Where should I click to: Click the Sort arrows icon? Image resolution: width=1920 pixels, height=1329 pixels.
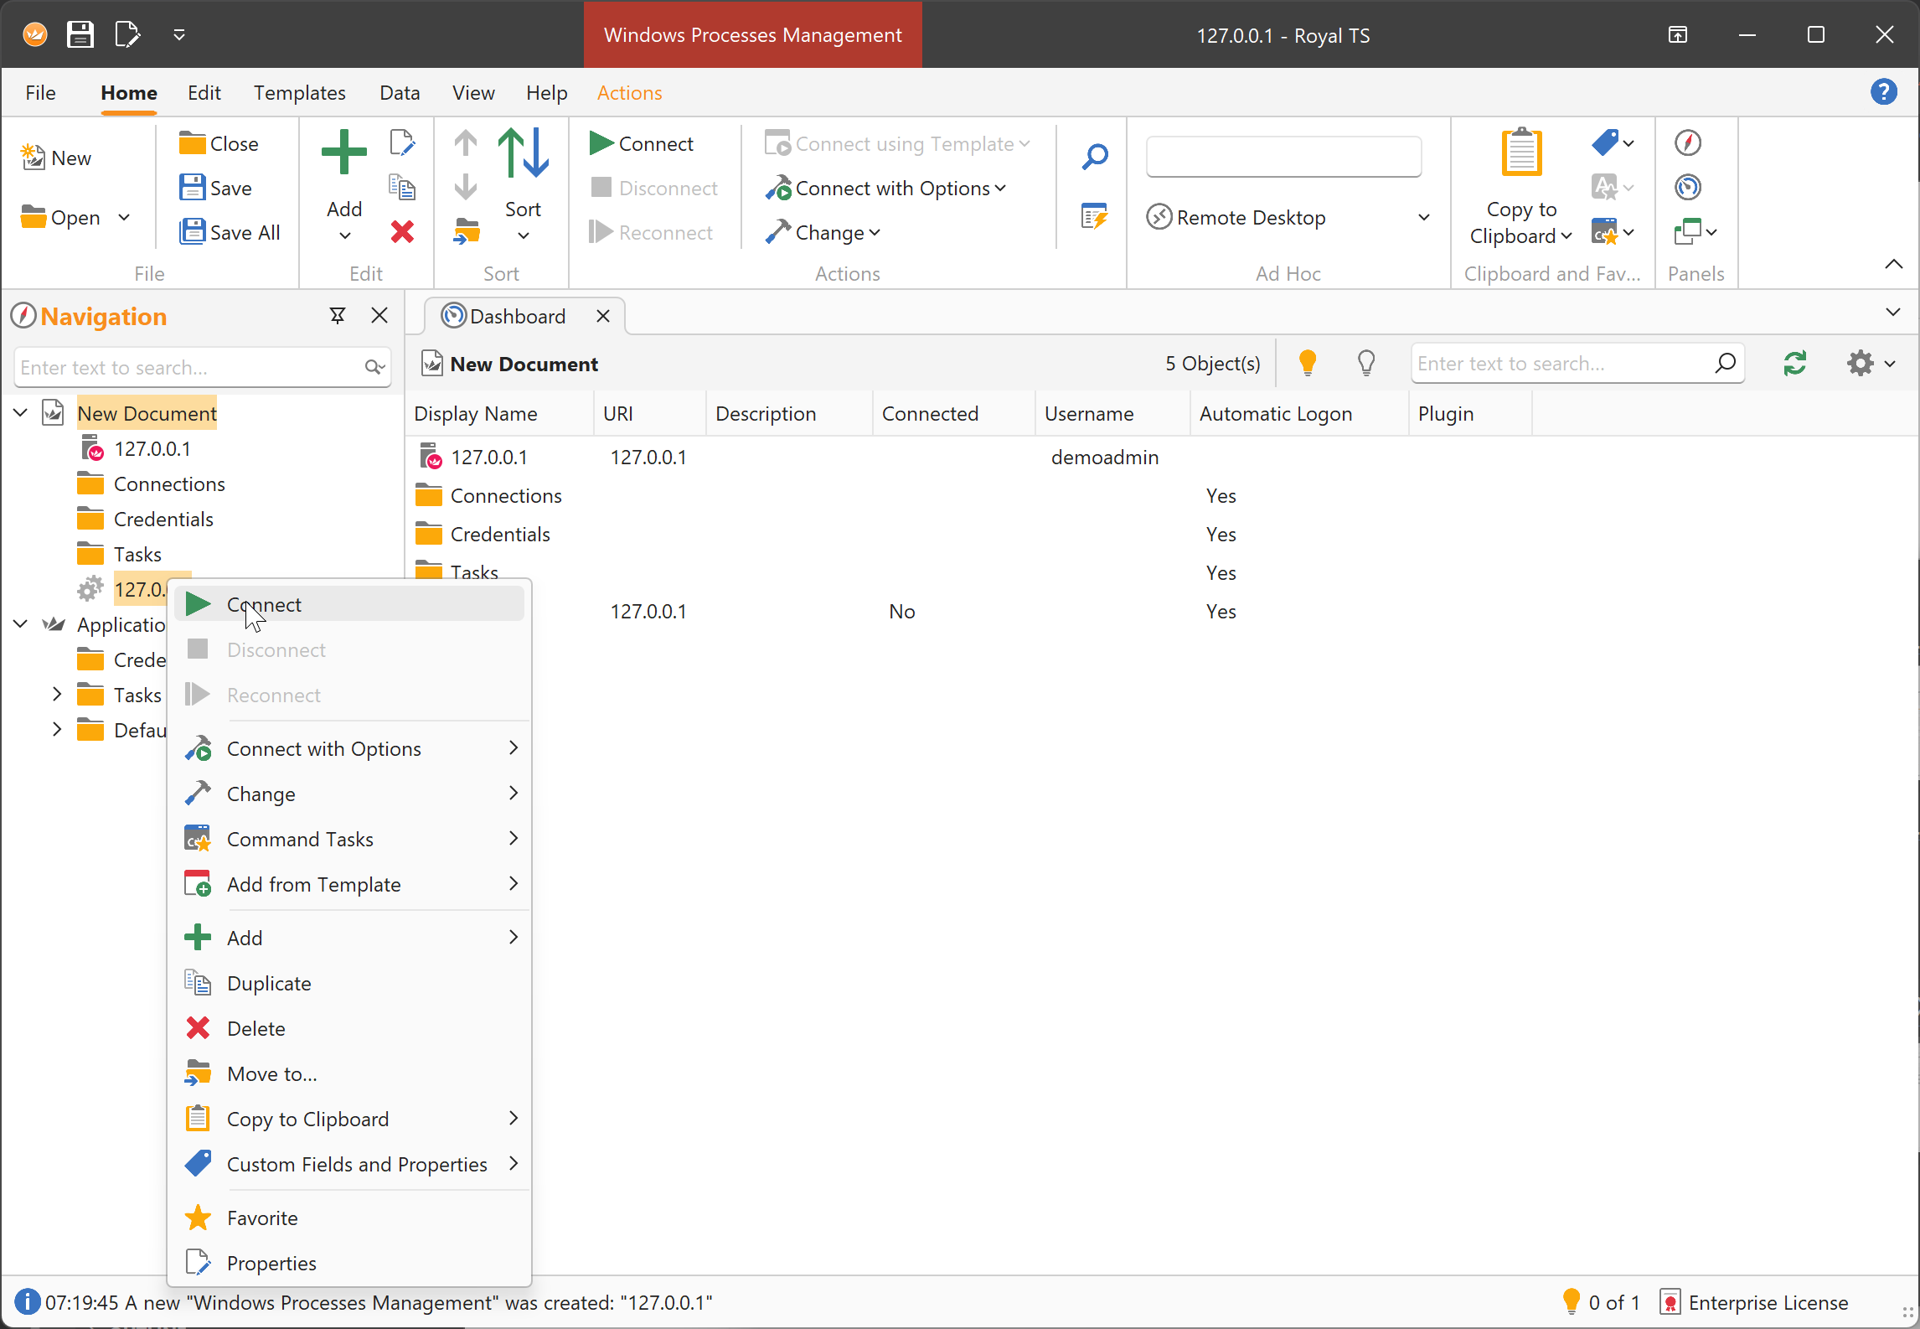pyautogui.click(x=524, y=153)
